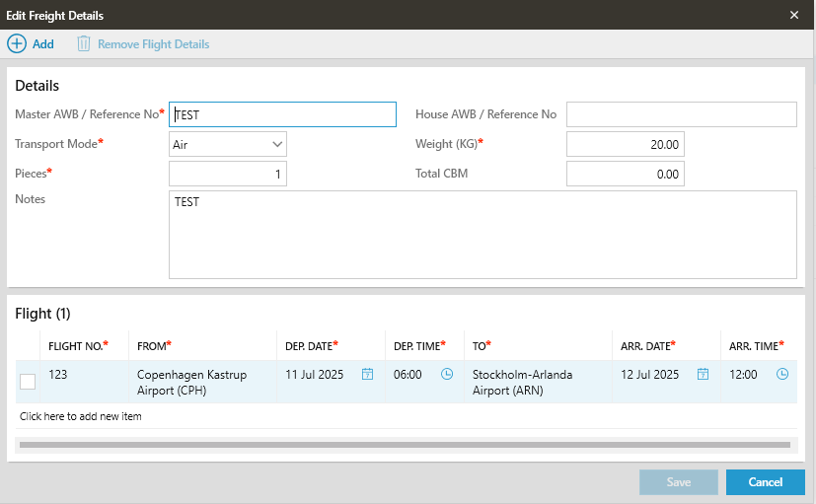This screenshot has width=816, height=504.
Task: Open the departure date calendar picker
Action: tap(367, 375)
